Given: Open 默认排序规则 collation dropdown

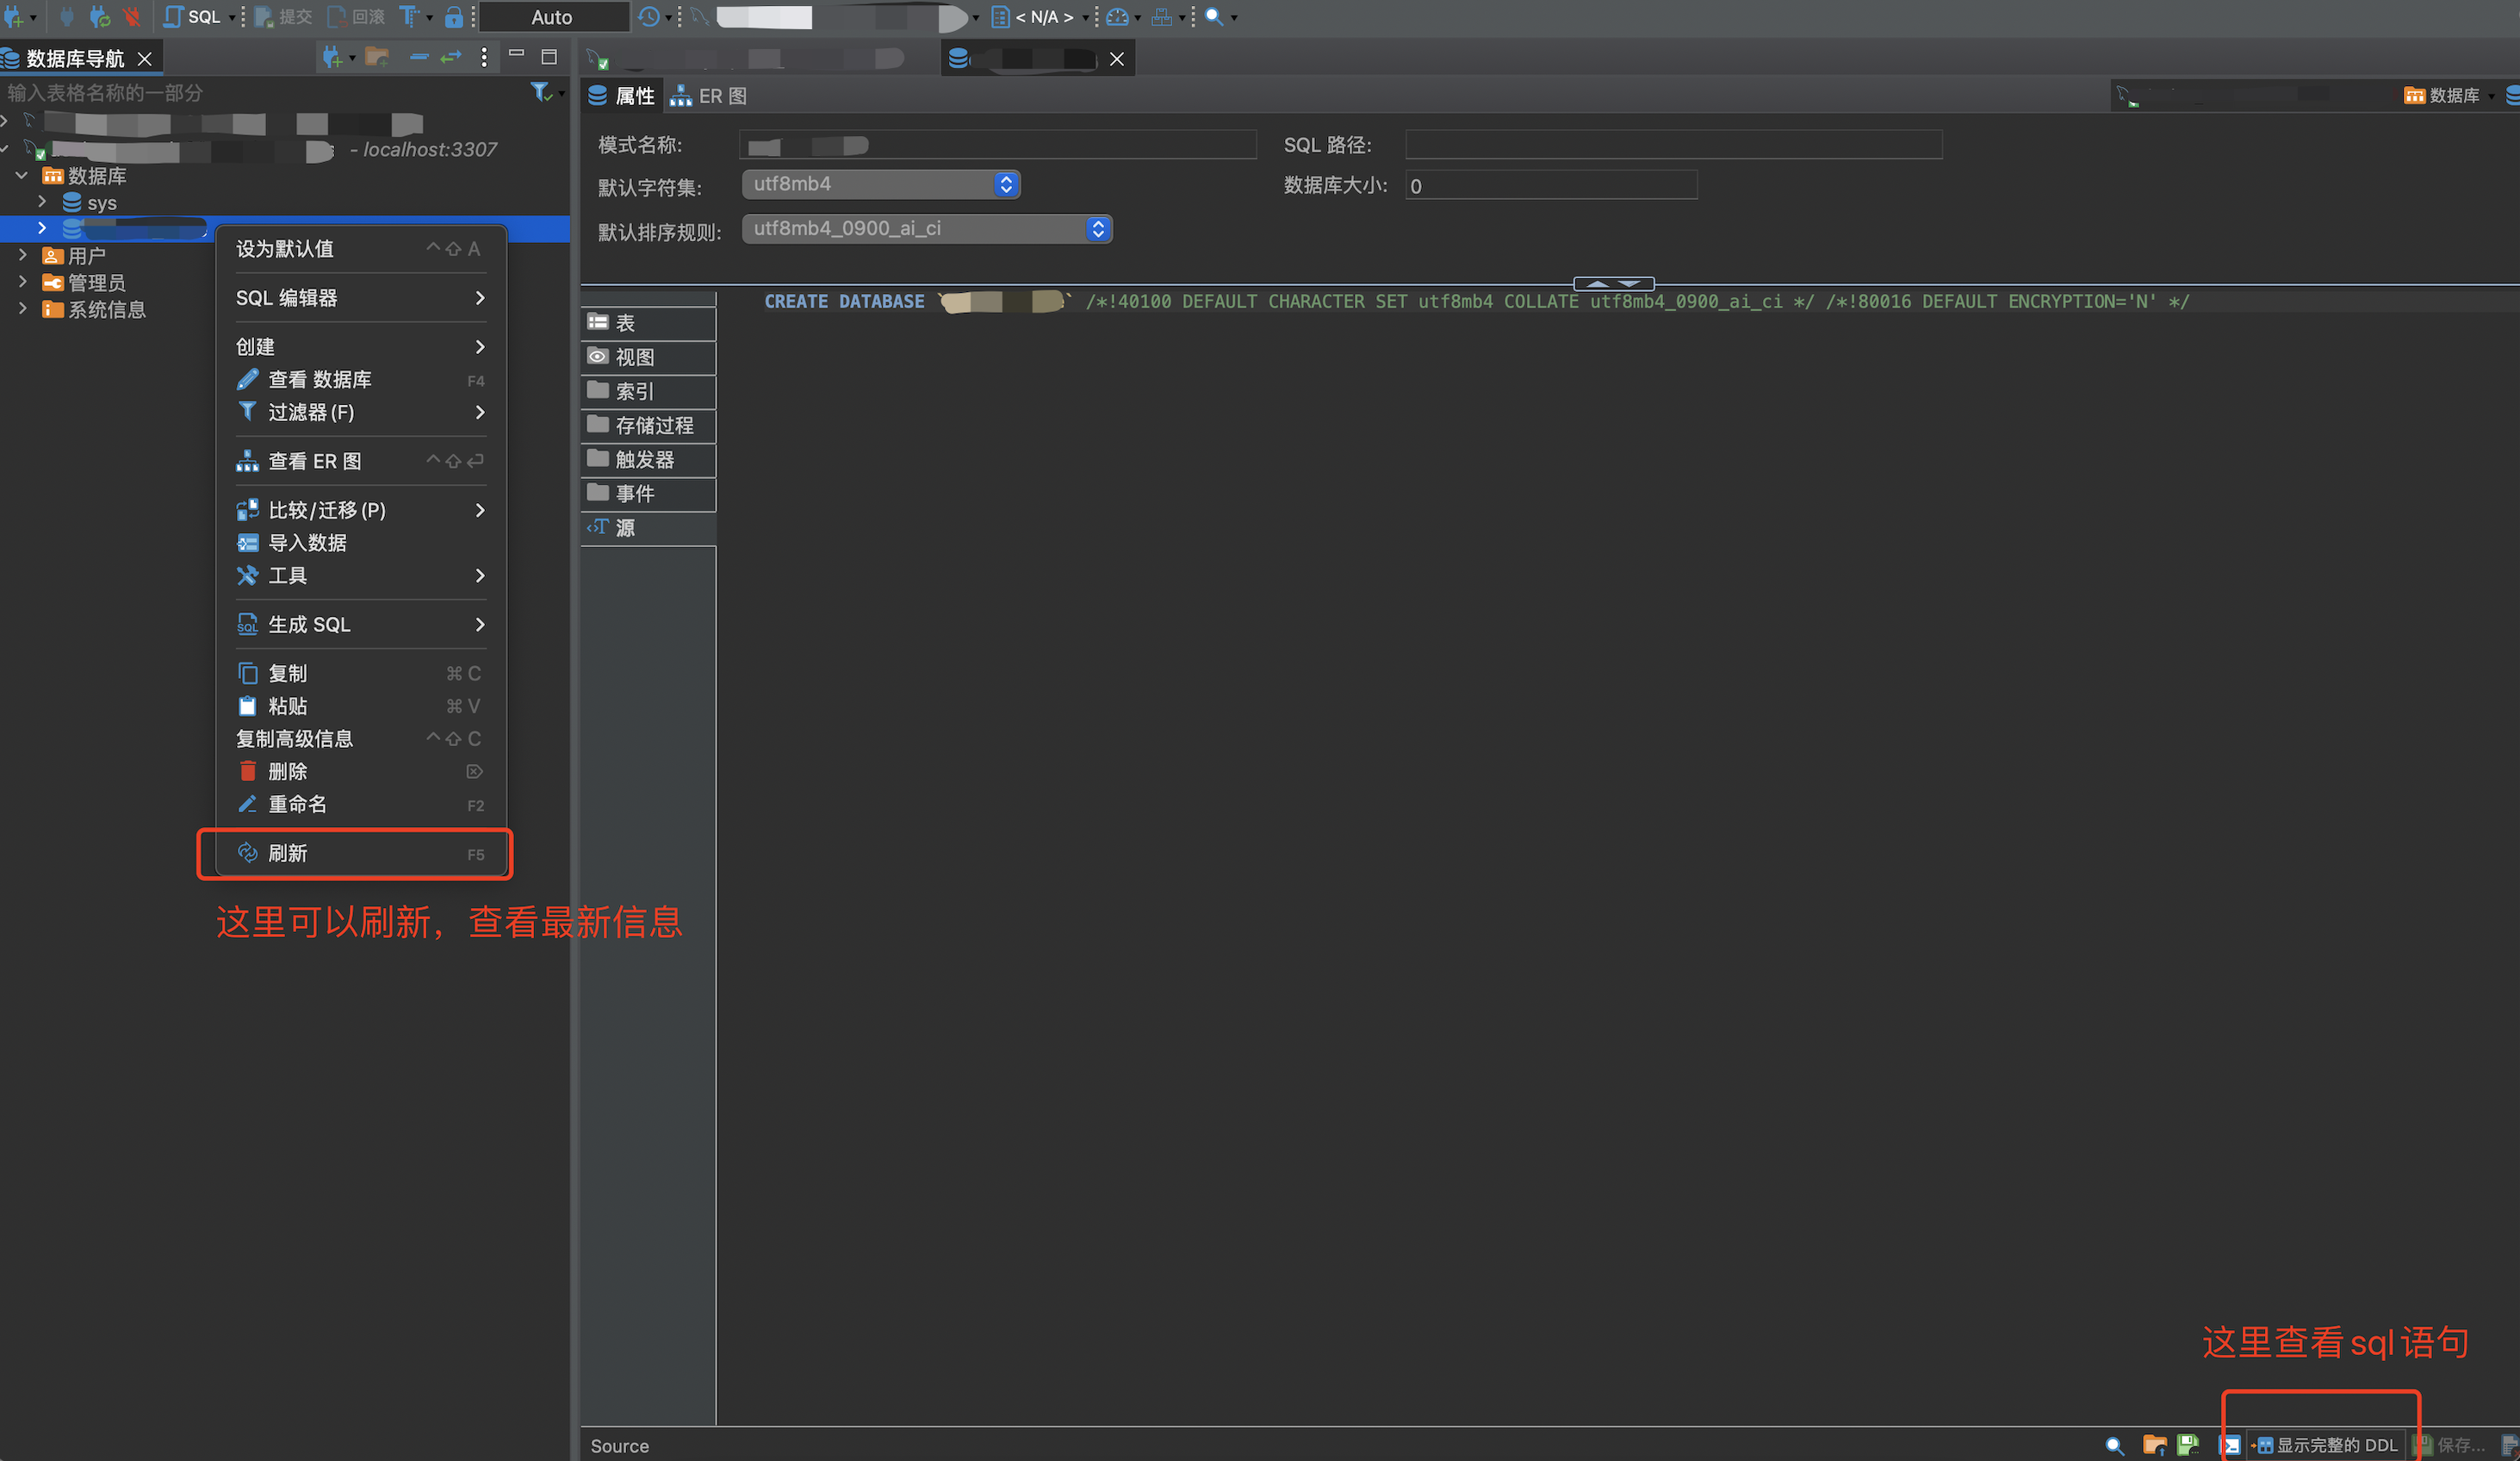Looking at the screenshot, I should tap(927, 229).
